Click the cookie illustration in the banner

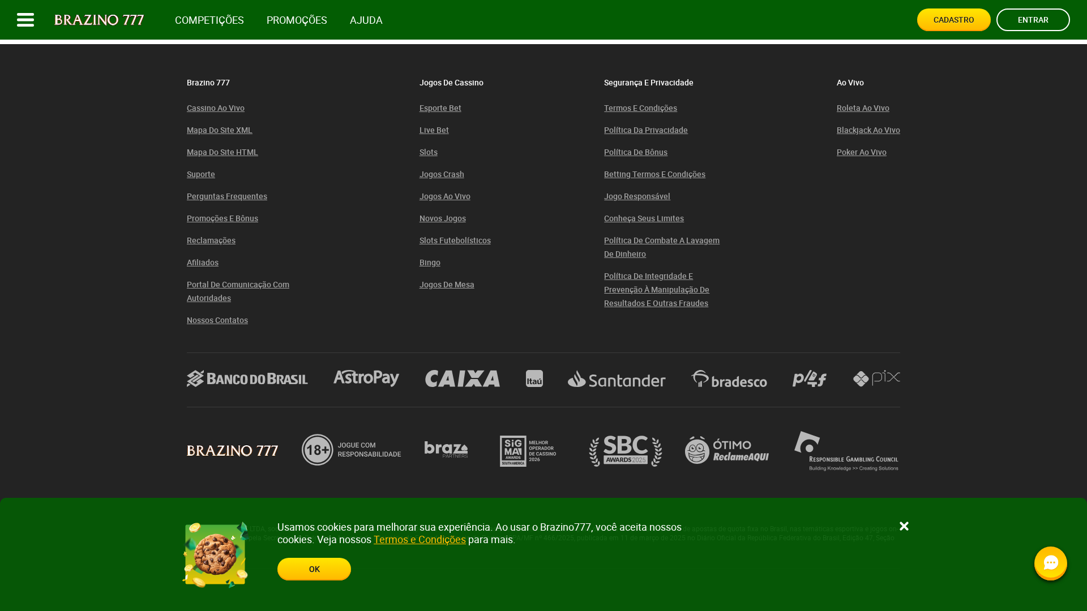pos(216,554)
